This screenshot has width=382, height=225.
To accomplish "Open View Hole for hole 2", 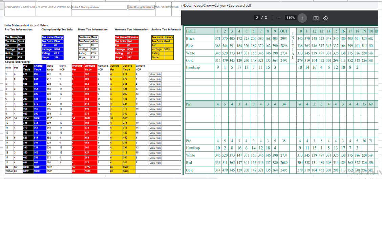I will click(155, 79).
